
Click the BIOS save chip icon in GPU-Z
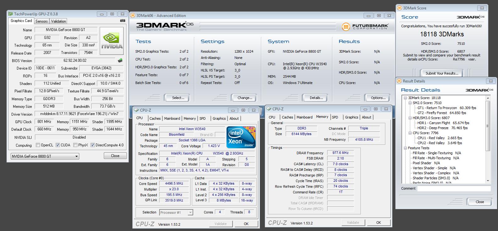120,60
